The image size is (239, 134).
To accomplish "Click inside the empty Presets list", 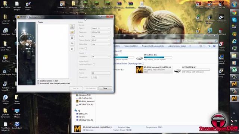I will coord(53,51).
